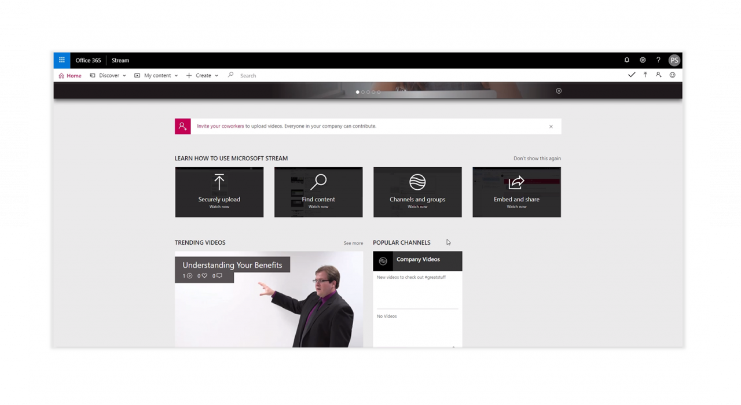Click the Company Videos channel icon
This screenshot has width=741, height=405.
click(383, 262)
